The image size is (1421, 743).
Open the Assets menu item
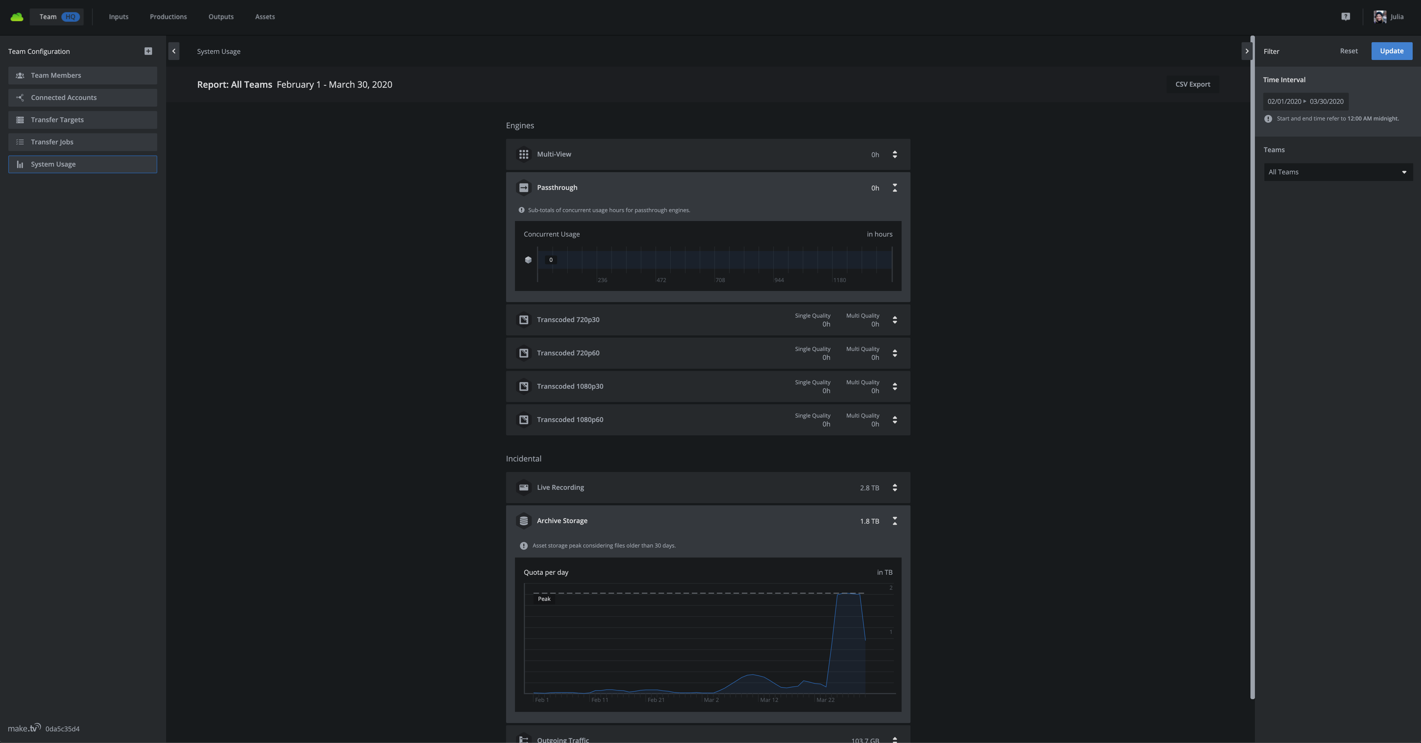point(265,17)
